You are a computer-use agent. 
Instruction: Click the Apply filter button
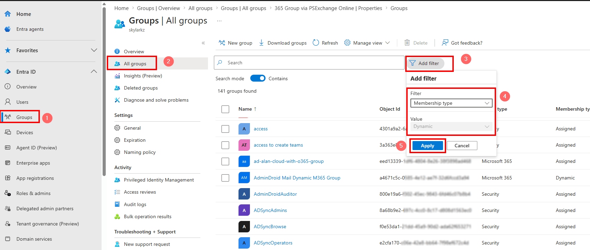tap(427, 146)
